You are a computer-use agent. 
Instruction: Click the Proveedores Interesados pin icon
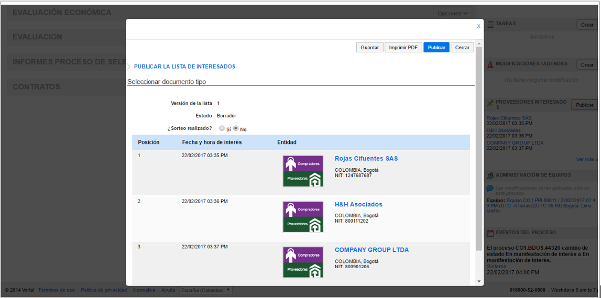point(490,103)
